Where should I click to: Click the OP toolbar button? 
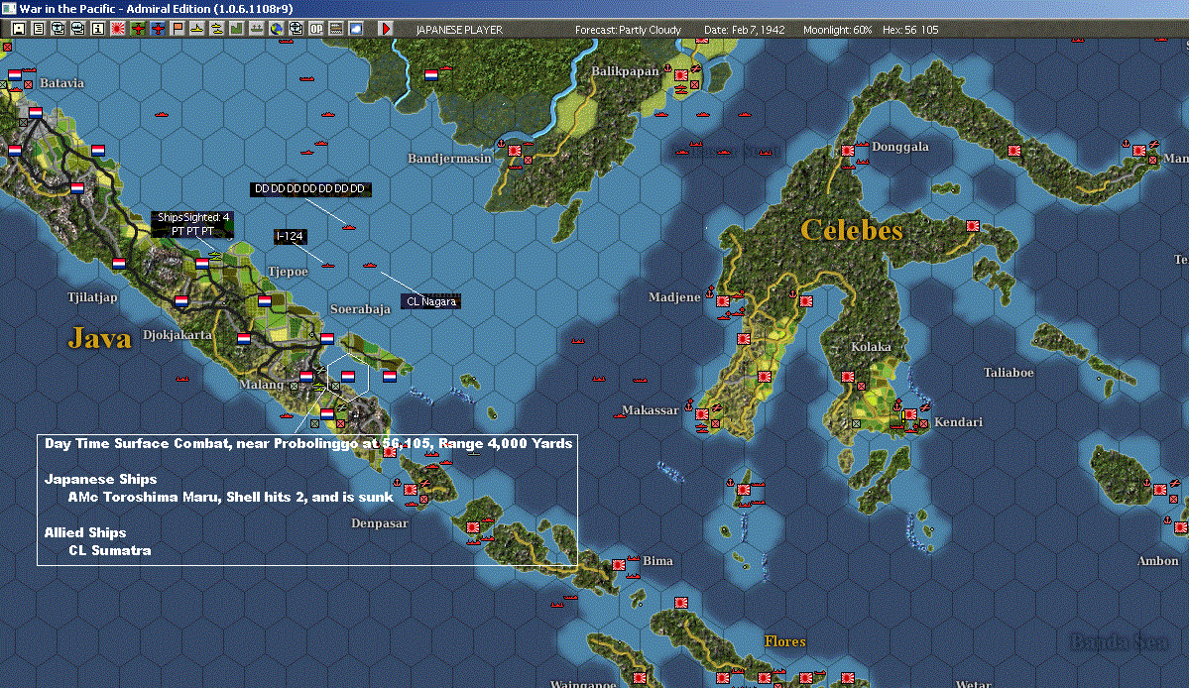tap(315, 29)
